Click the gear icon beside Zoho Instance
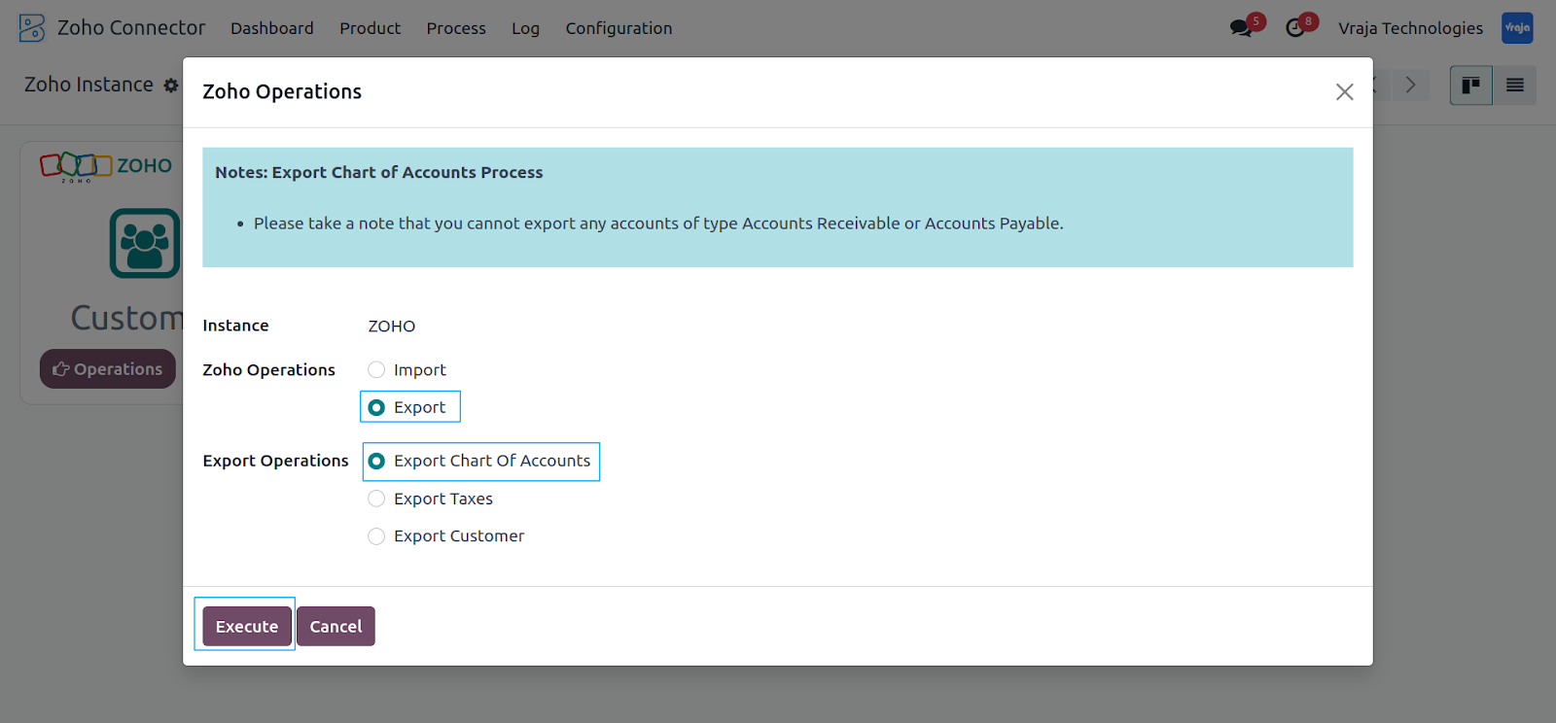This screenshot has height=723, width=1556. coord(171,86)
